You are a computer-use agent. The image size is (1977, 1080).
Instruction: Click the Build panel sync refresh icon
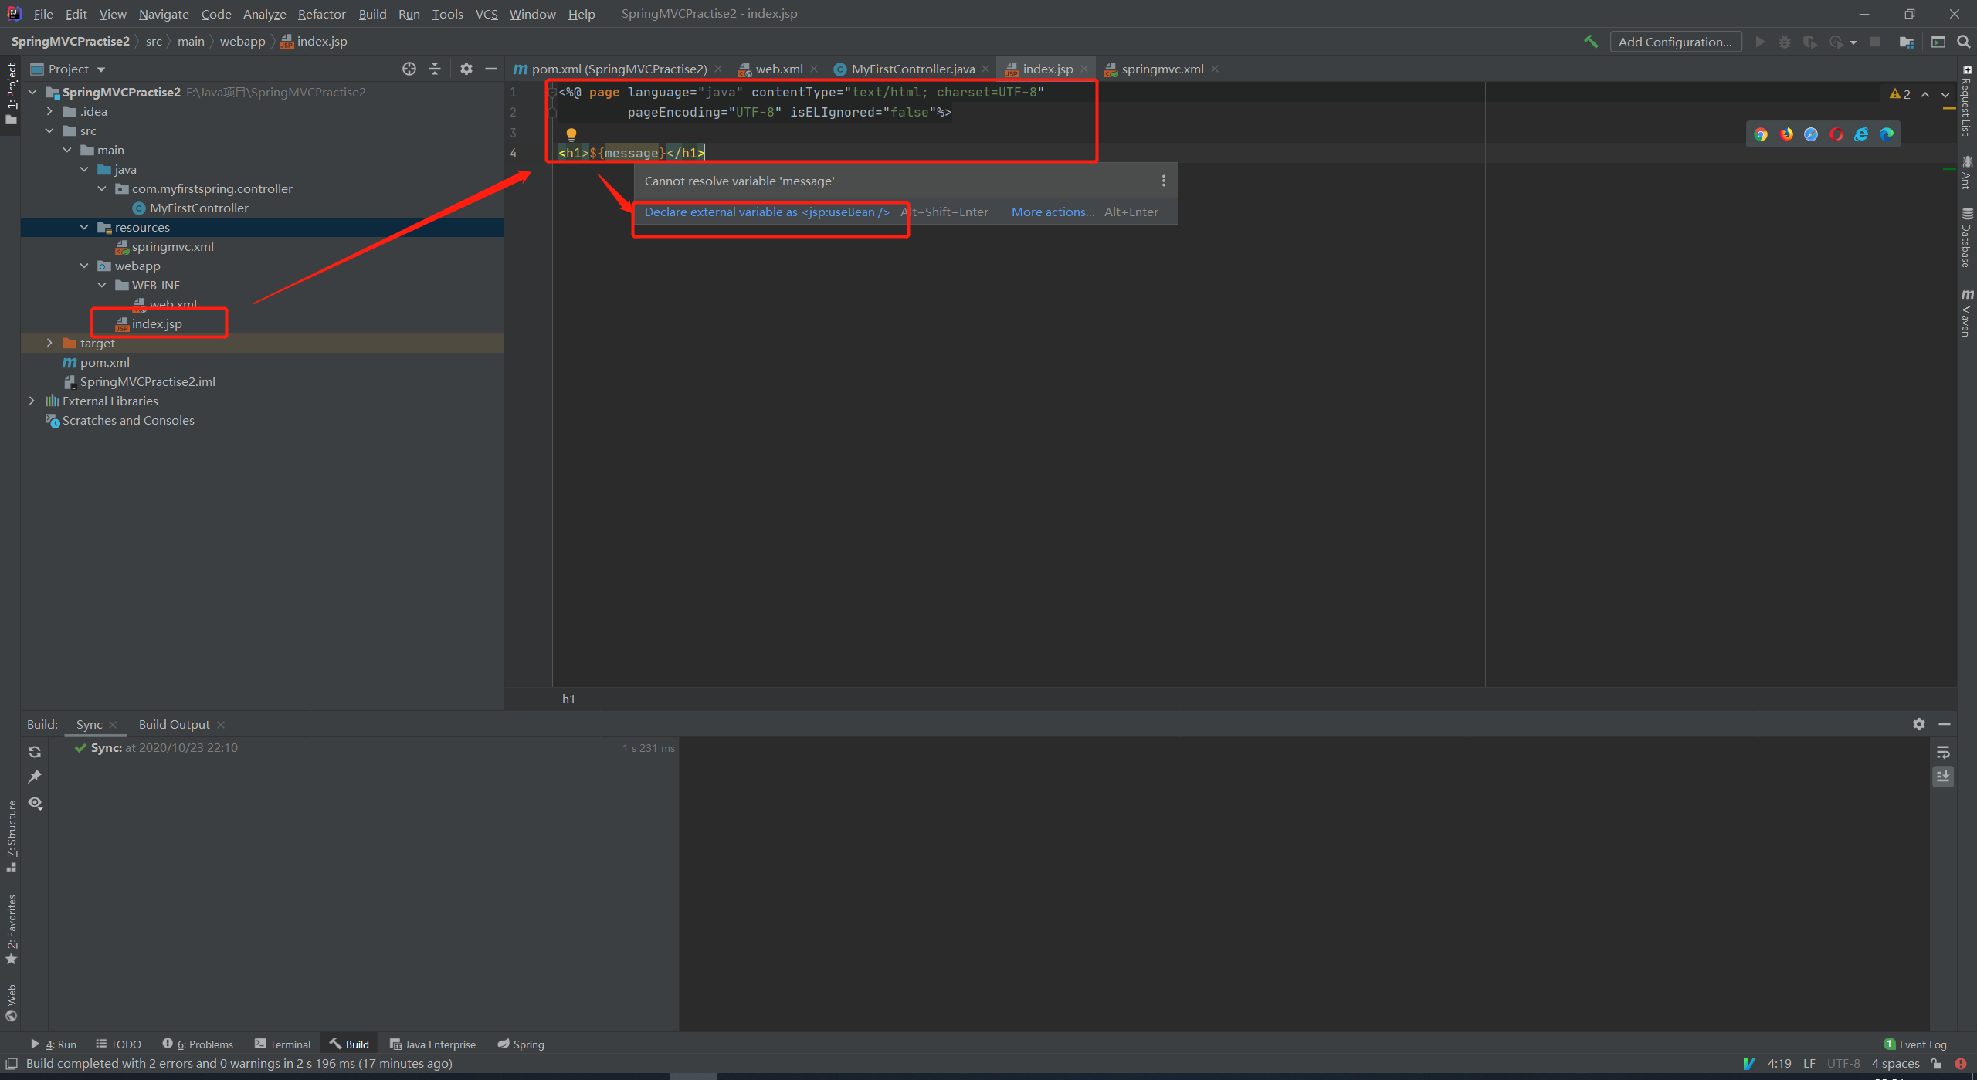tap(35, 751)
